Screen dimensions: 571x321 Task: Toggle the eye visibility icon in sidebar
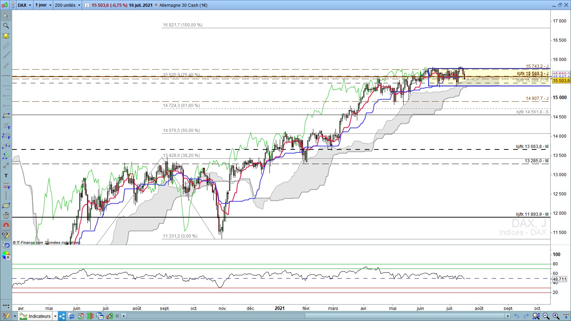tap(6, 235)
